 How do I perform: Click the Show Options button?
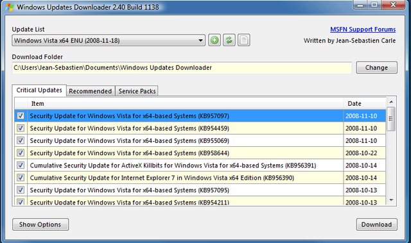40,224
